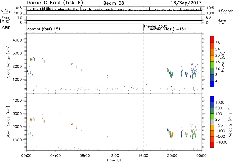The height and width of the screenshot is (162, 233).
Task: Click the dashed 16:00 marker line in power panel
Action: coord(143,62)
